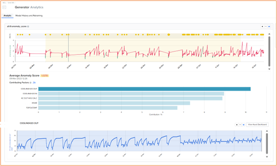Click the back arrow next to Generator Analytics
The height and width of the screenshot is (166, 277).
point(5,7)
